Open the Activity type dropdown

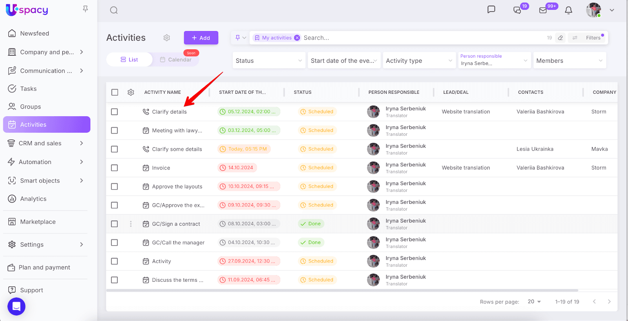pos(419,60)
